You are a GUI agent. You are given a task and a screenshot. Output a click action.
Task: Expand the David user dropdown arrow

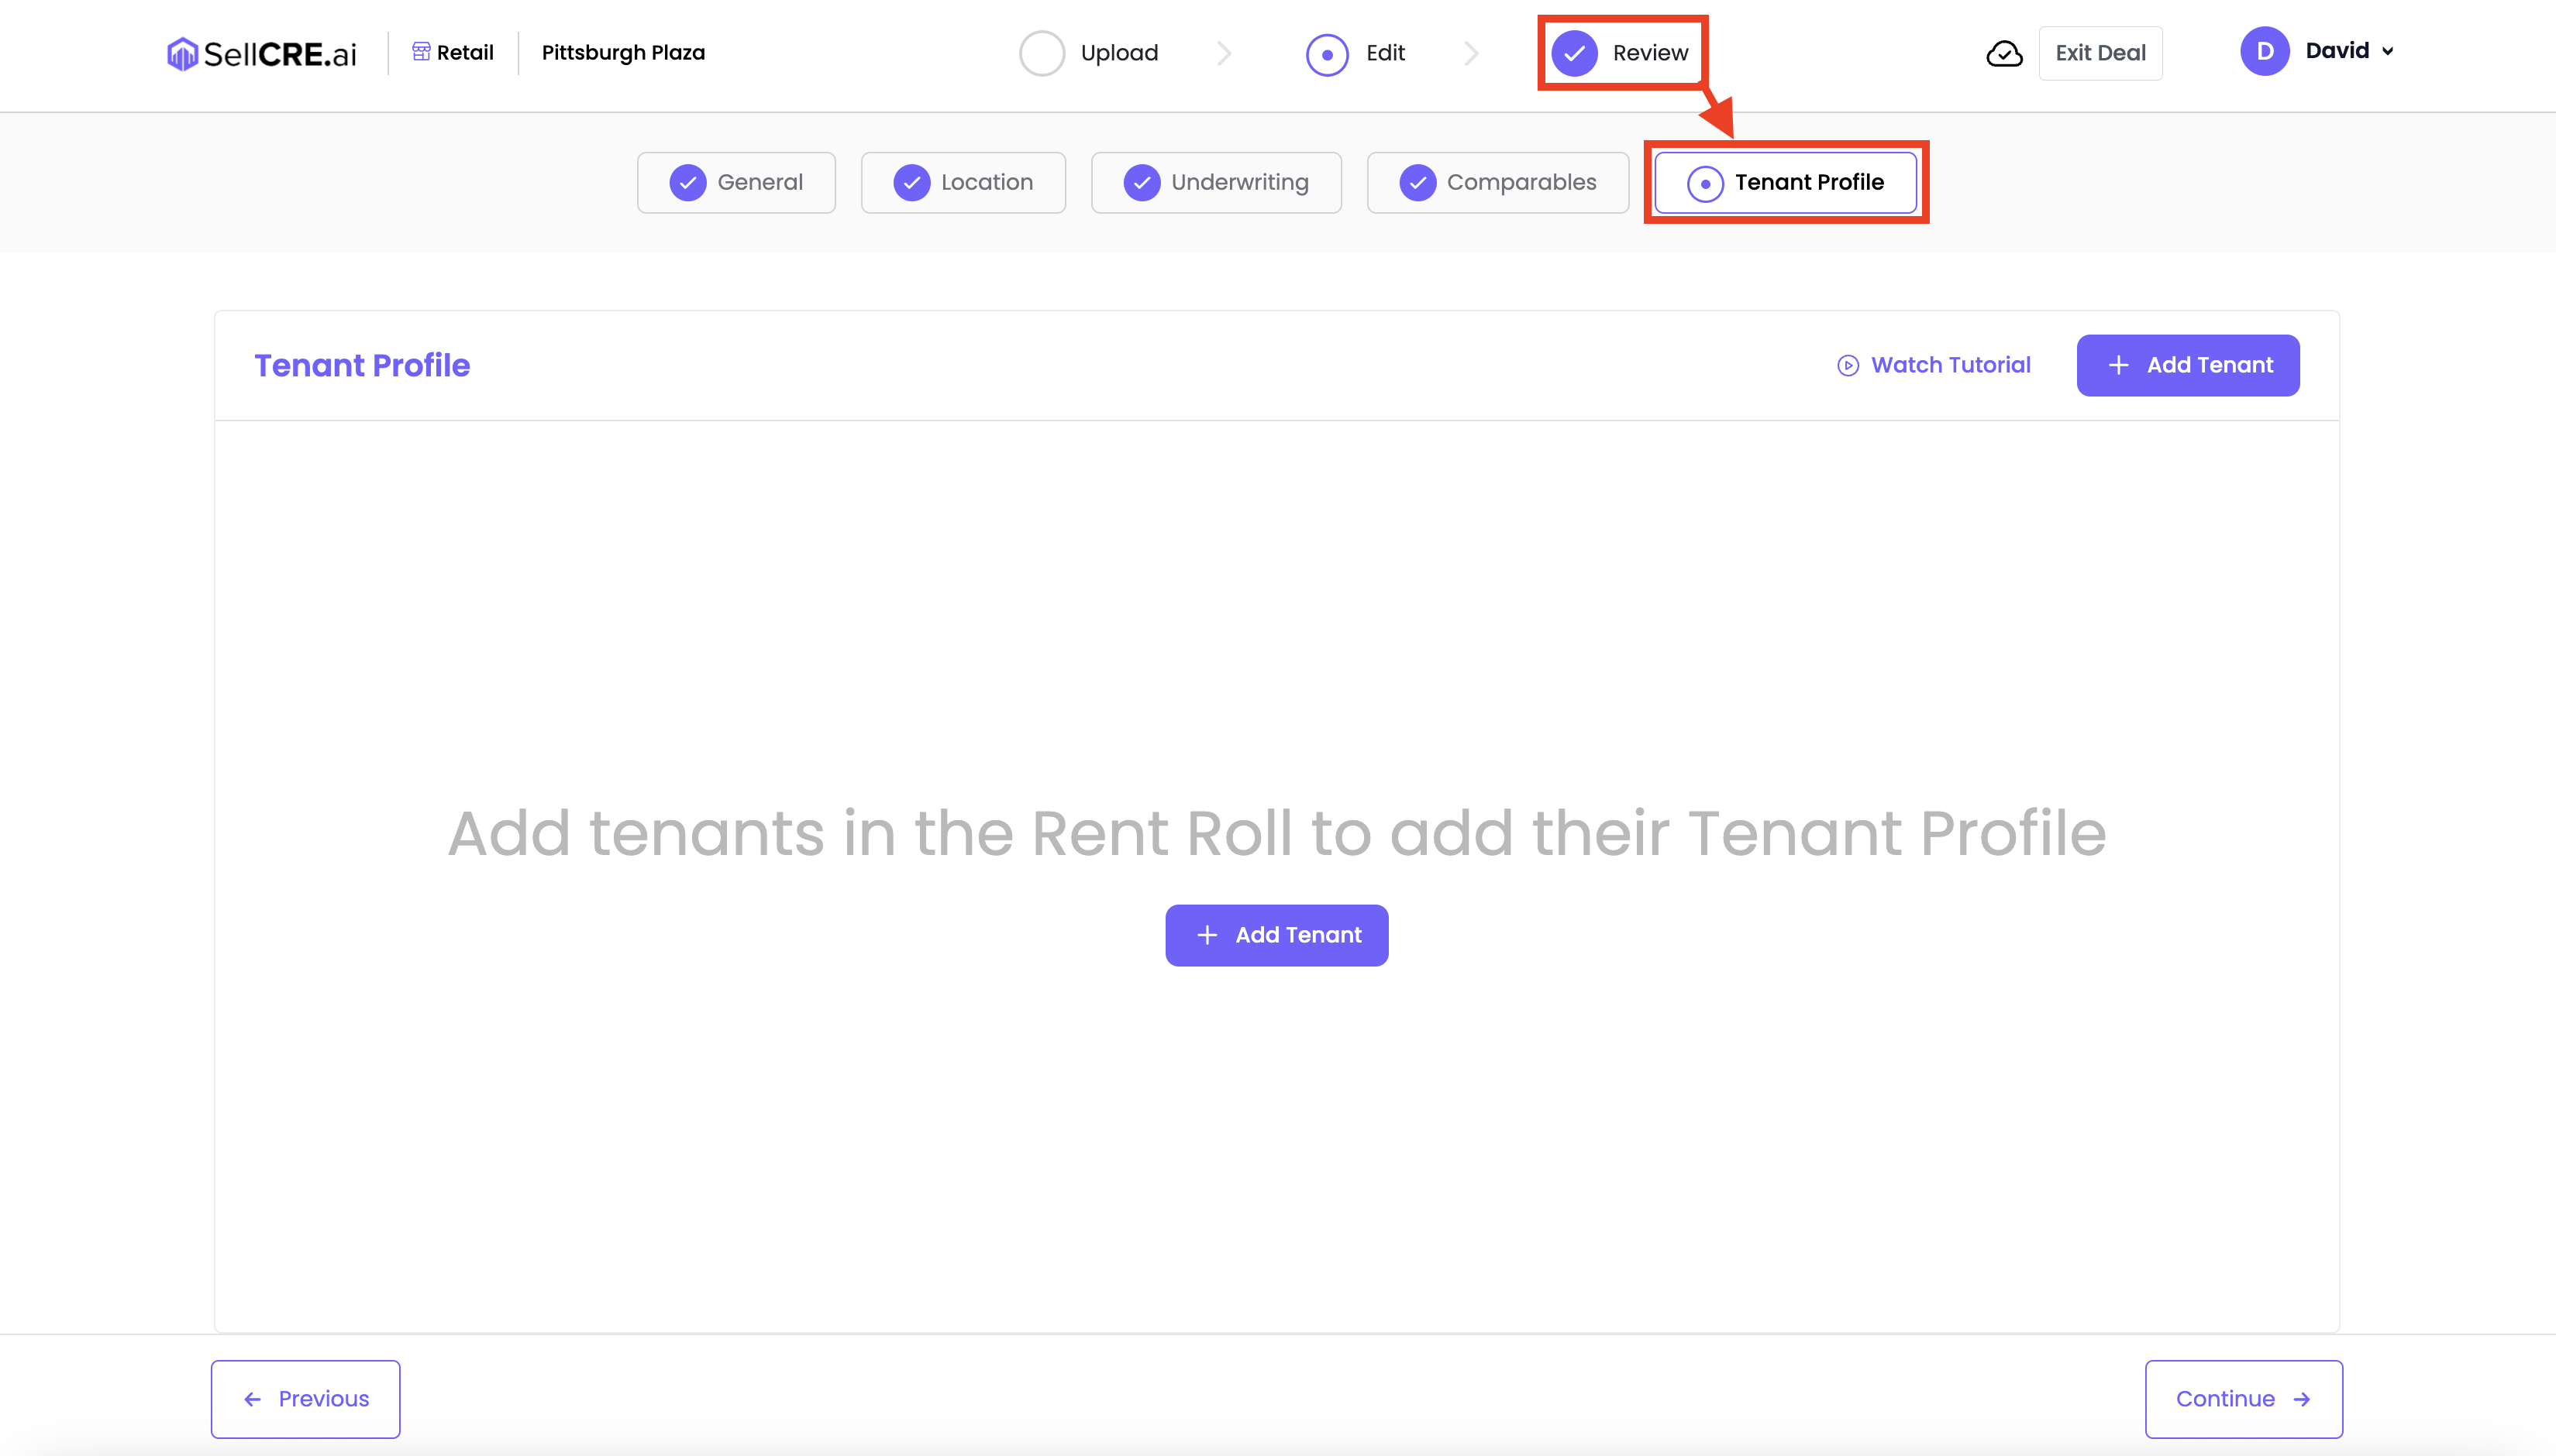click(x=2388, y=52)
